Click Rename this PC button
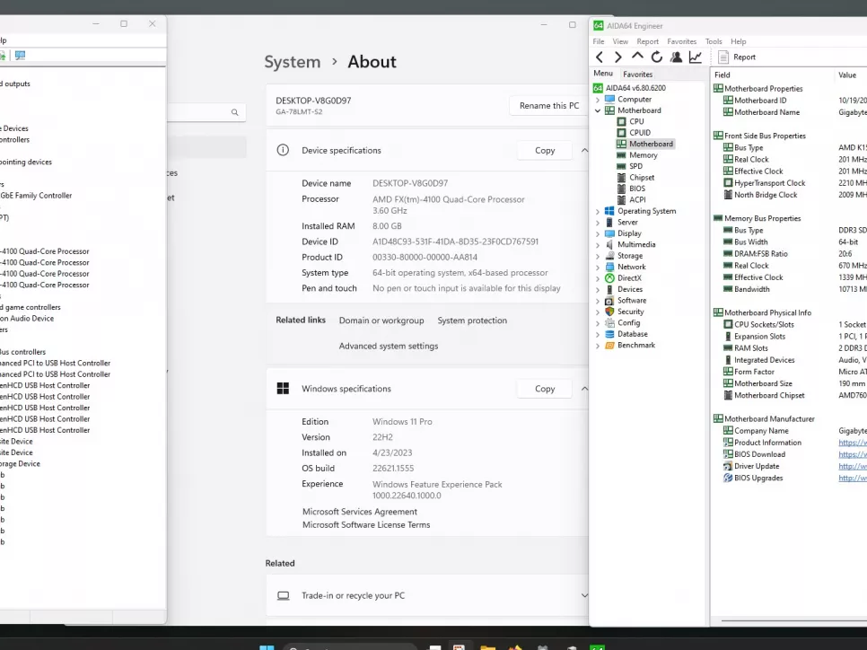The width and height of the screenshot is (867, 650). 549,106
